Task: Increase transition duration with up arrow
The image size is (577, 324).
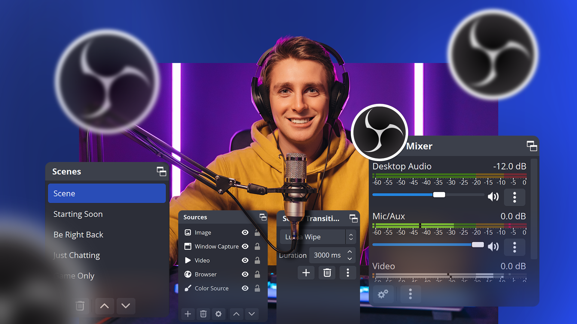Action: coord(350,252)
